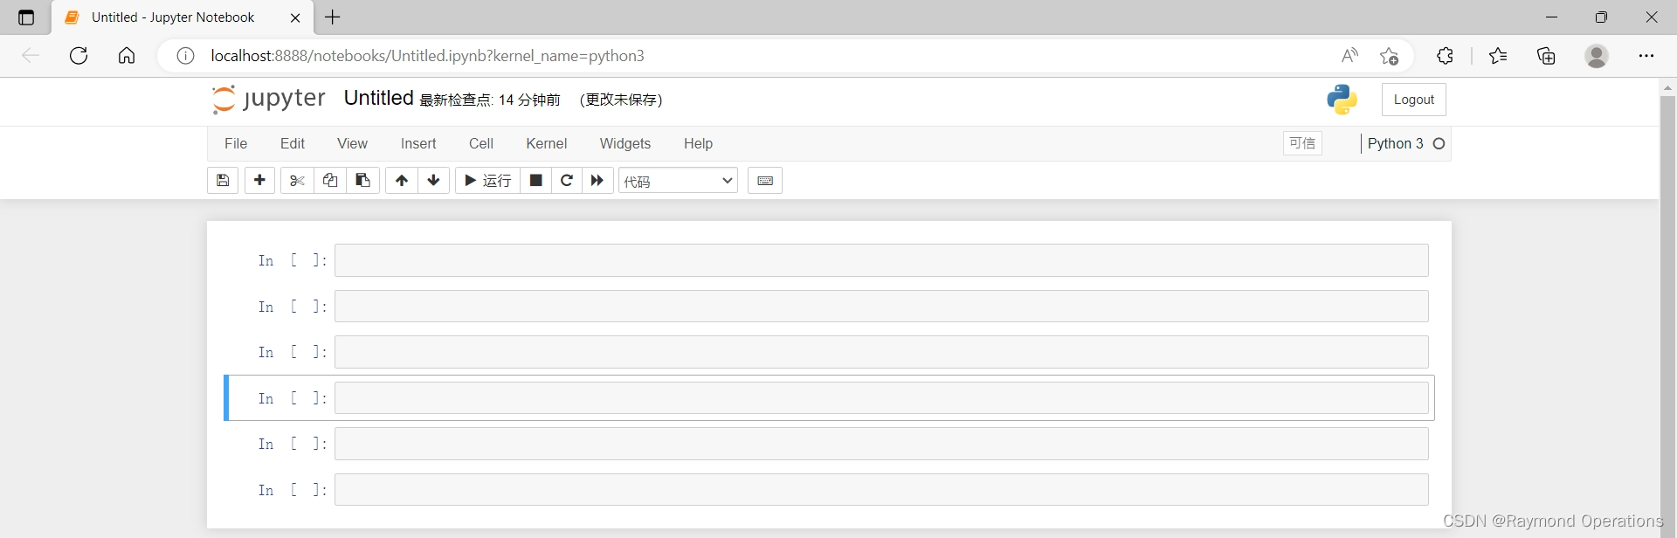
Task: Click the save and checkpoint icon
Action: [x=223, y=181]
